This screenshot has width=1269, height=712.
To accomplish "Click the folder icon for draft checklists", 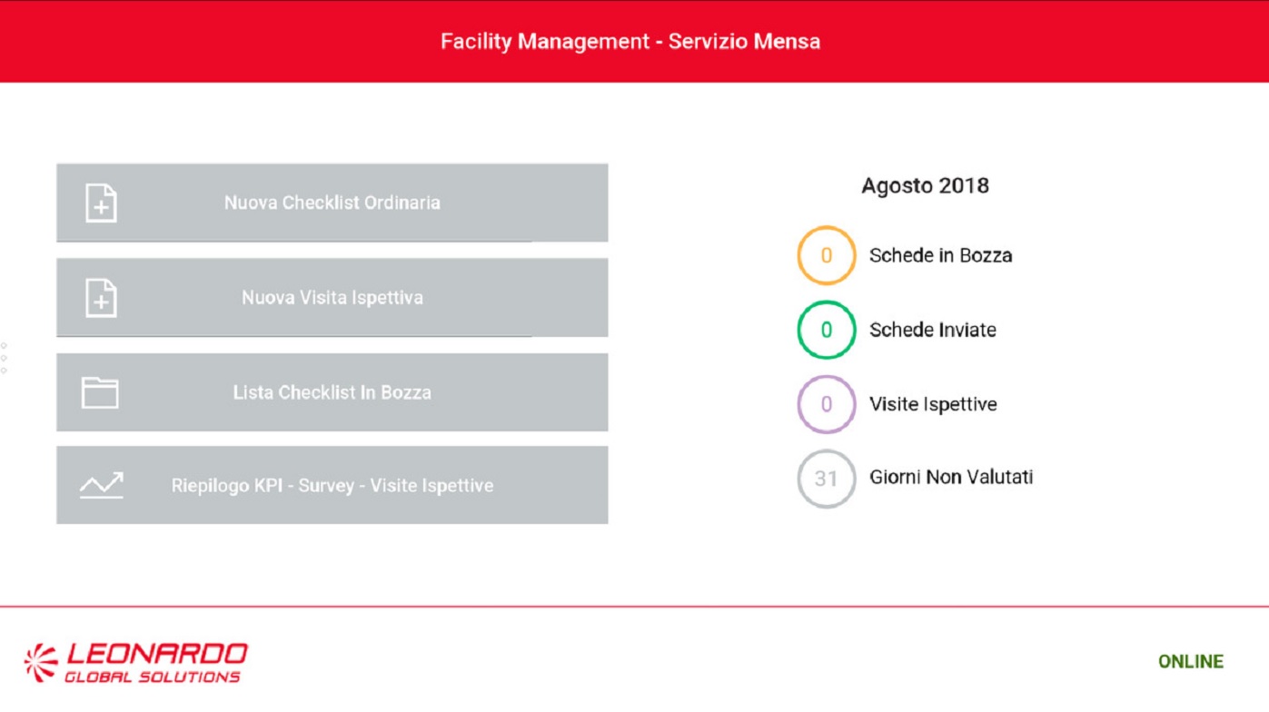I will pyautogui.click(x=100, y=392).
